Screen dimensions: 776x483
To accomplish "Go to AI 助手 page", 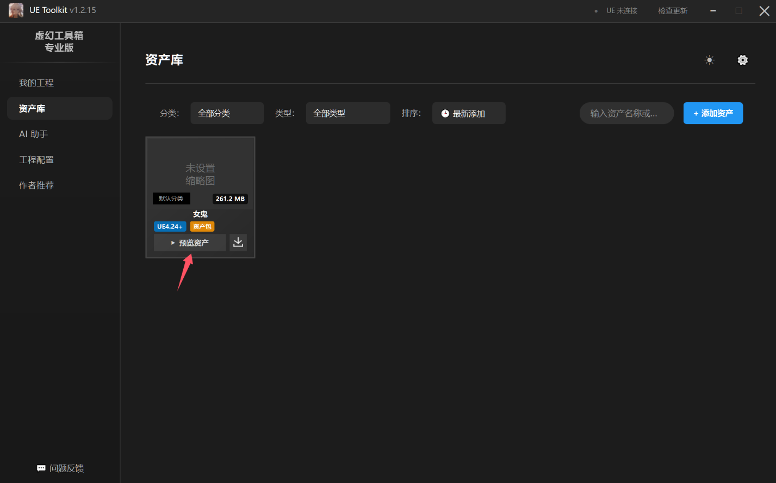I will click(60, 134).
